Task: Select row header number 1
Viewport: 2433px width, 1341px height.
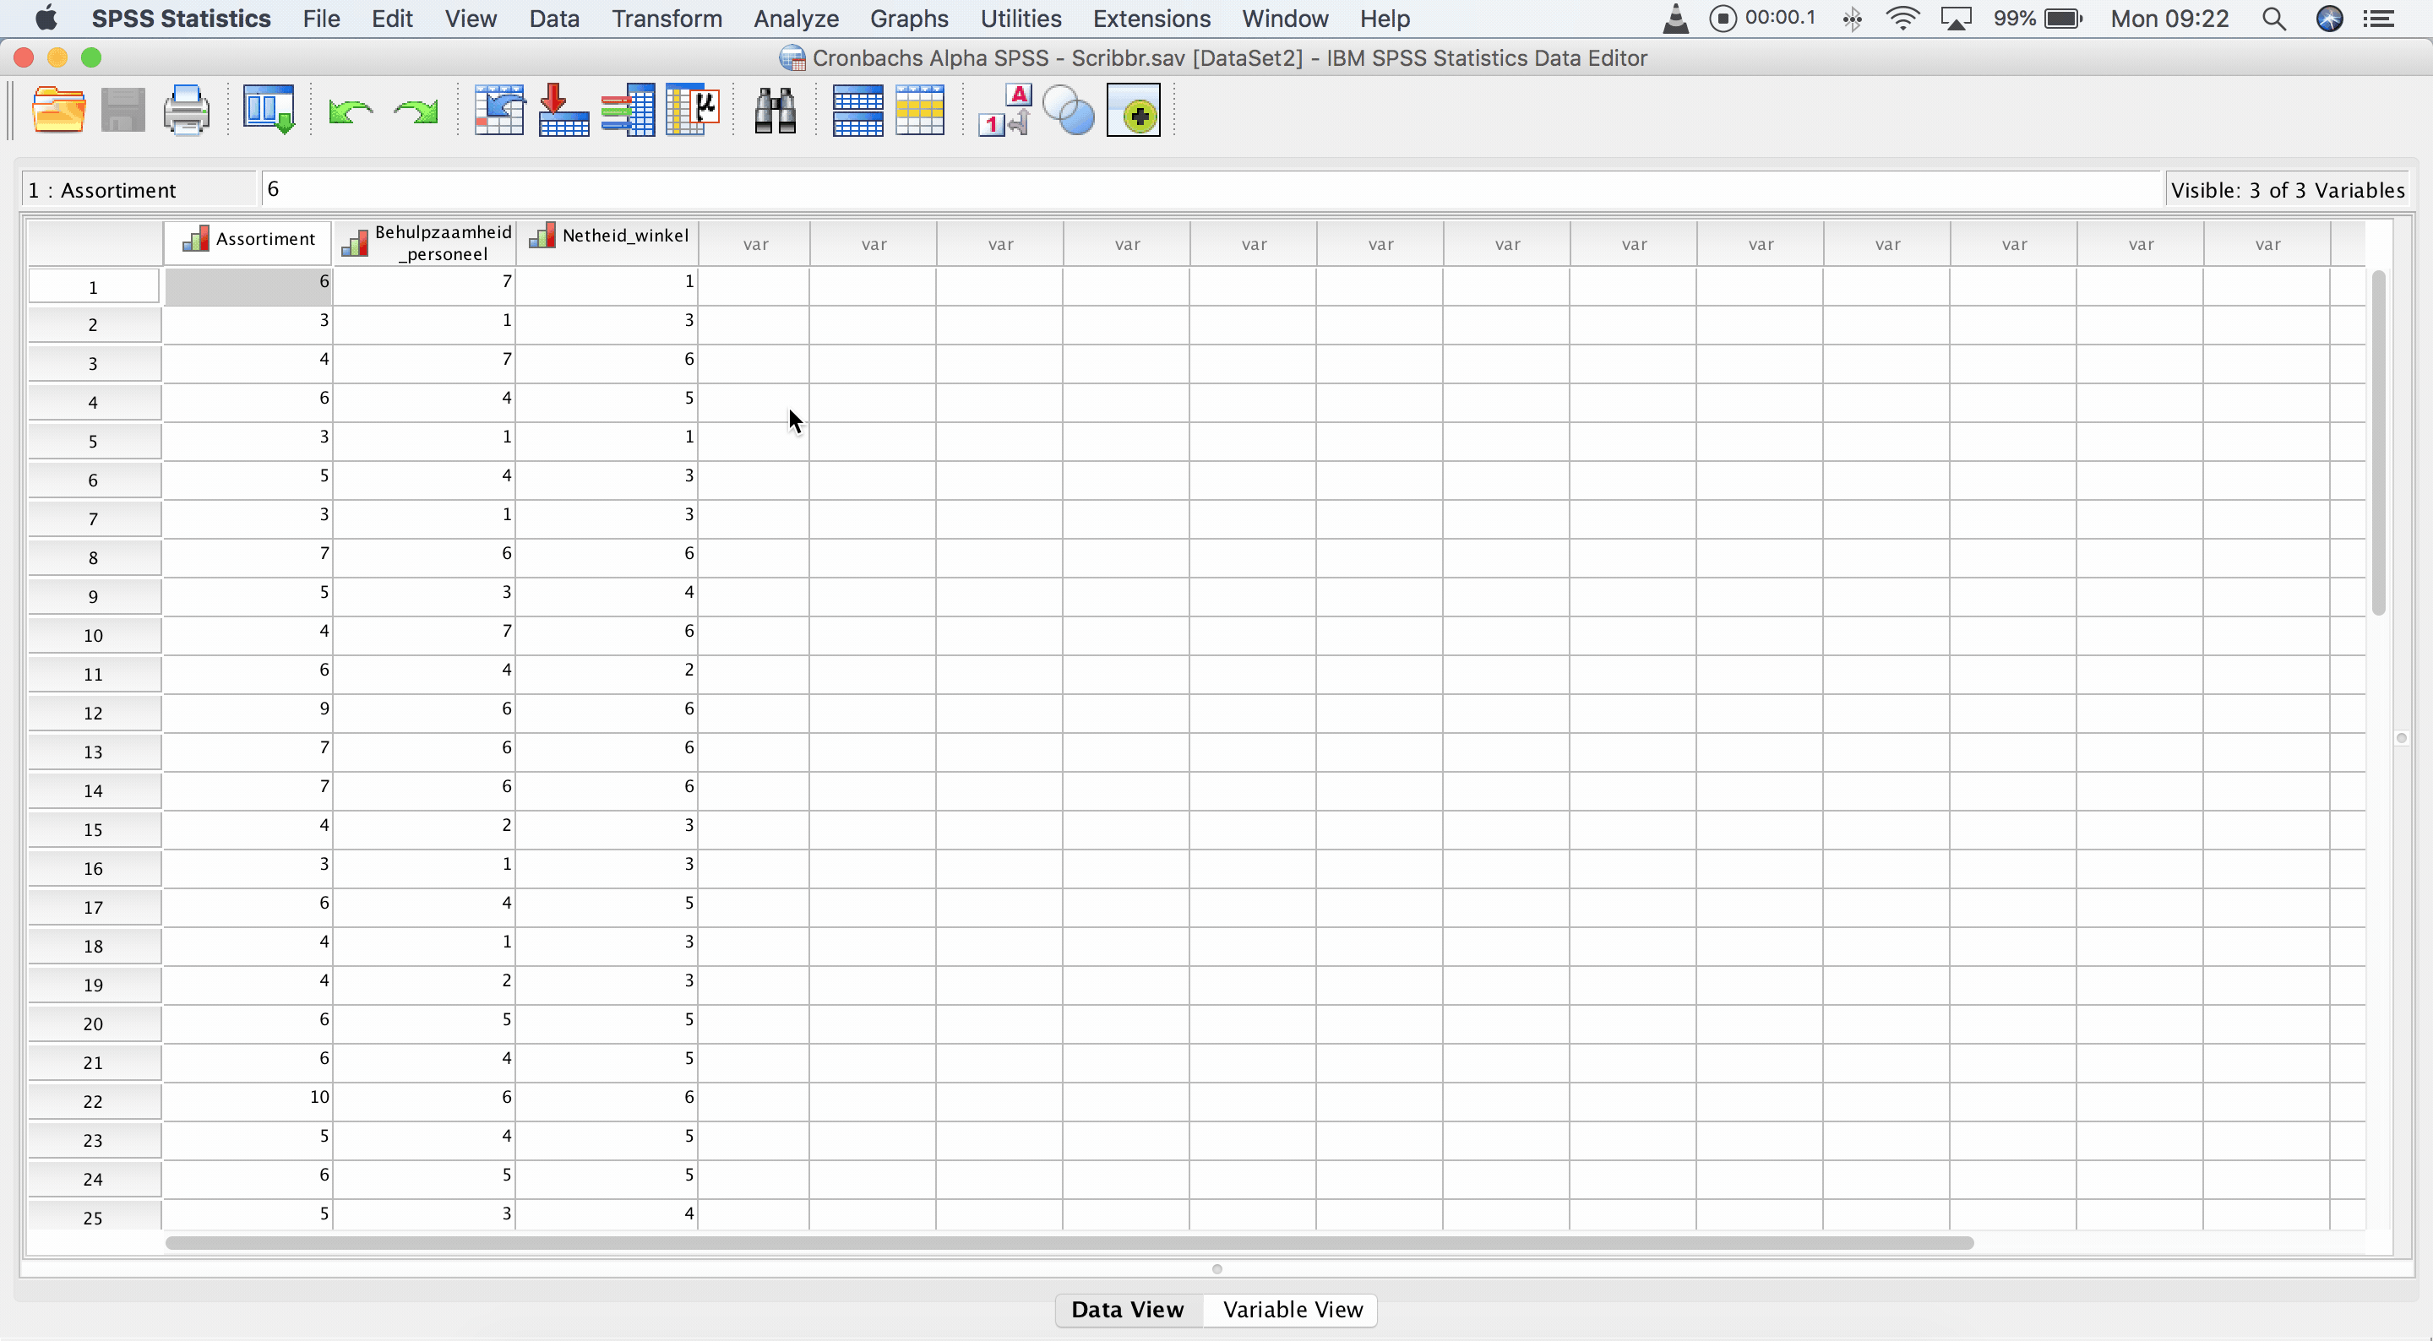Action: [94, 287]
